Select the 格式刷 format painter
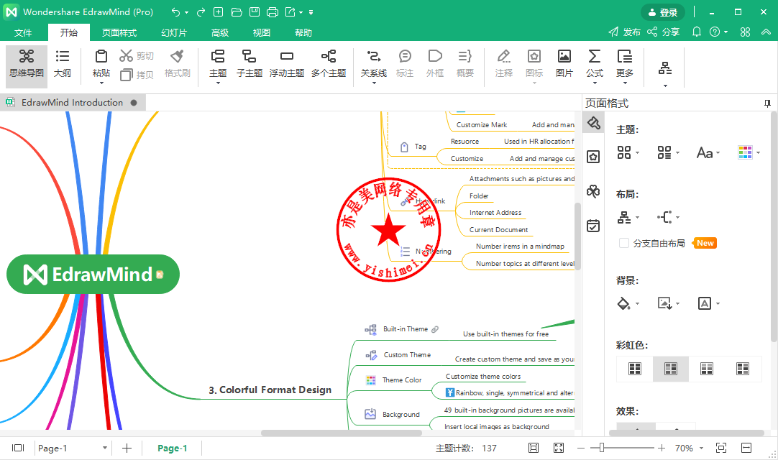The image size is (778, 460). click(x=177, y=63)
